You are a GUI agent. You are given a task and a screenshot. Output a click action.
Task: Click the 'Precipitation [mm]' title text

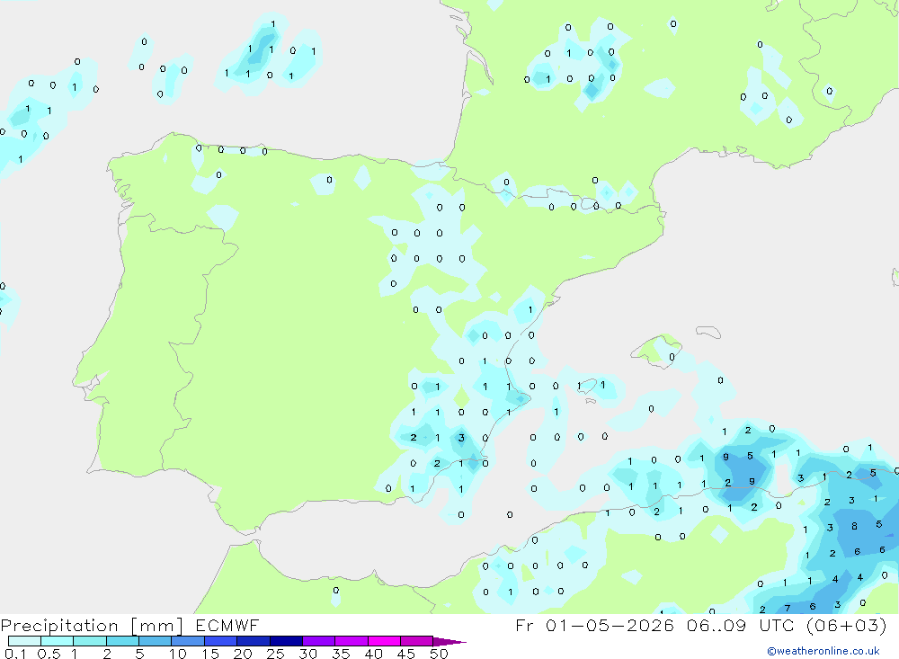[x=92, y=626]
